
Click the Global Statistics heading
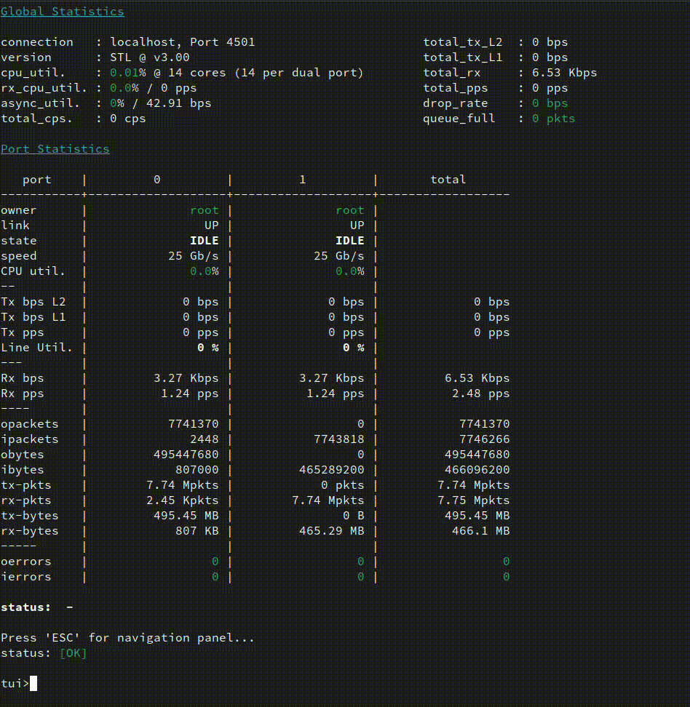(x=62, y=12)
